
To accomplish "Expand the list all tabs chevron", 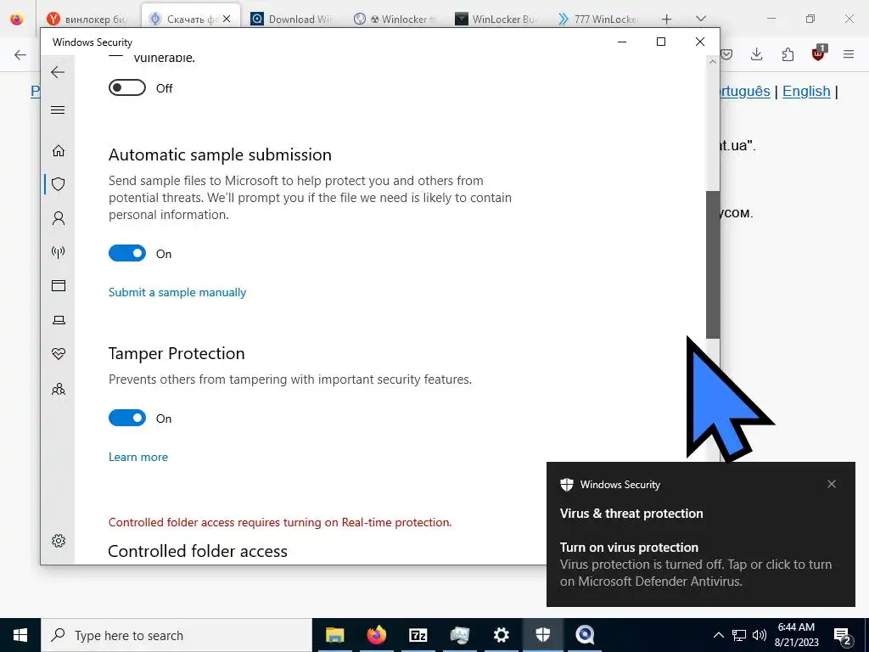I will [700, 19].
